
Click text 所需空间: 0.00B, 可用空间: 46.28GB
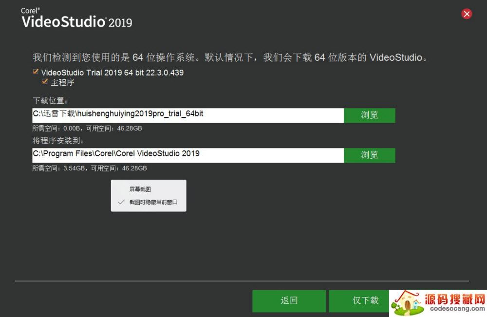click(x=87, y=128)
